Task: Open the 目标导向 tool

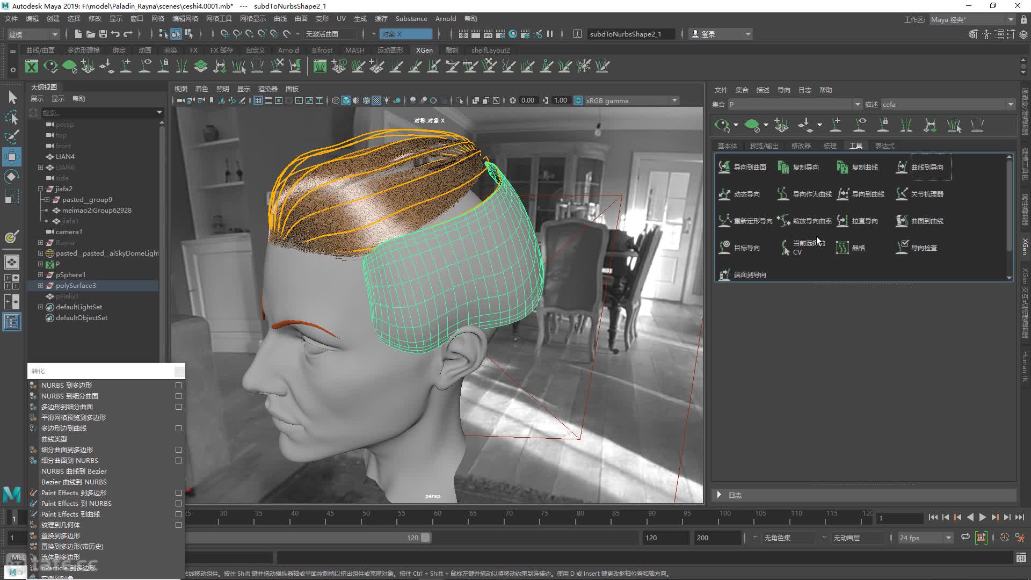Action: click(x=739, y=248)
